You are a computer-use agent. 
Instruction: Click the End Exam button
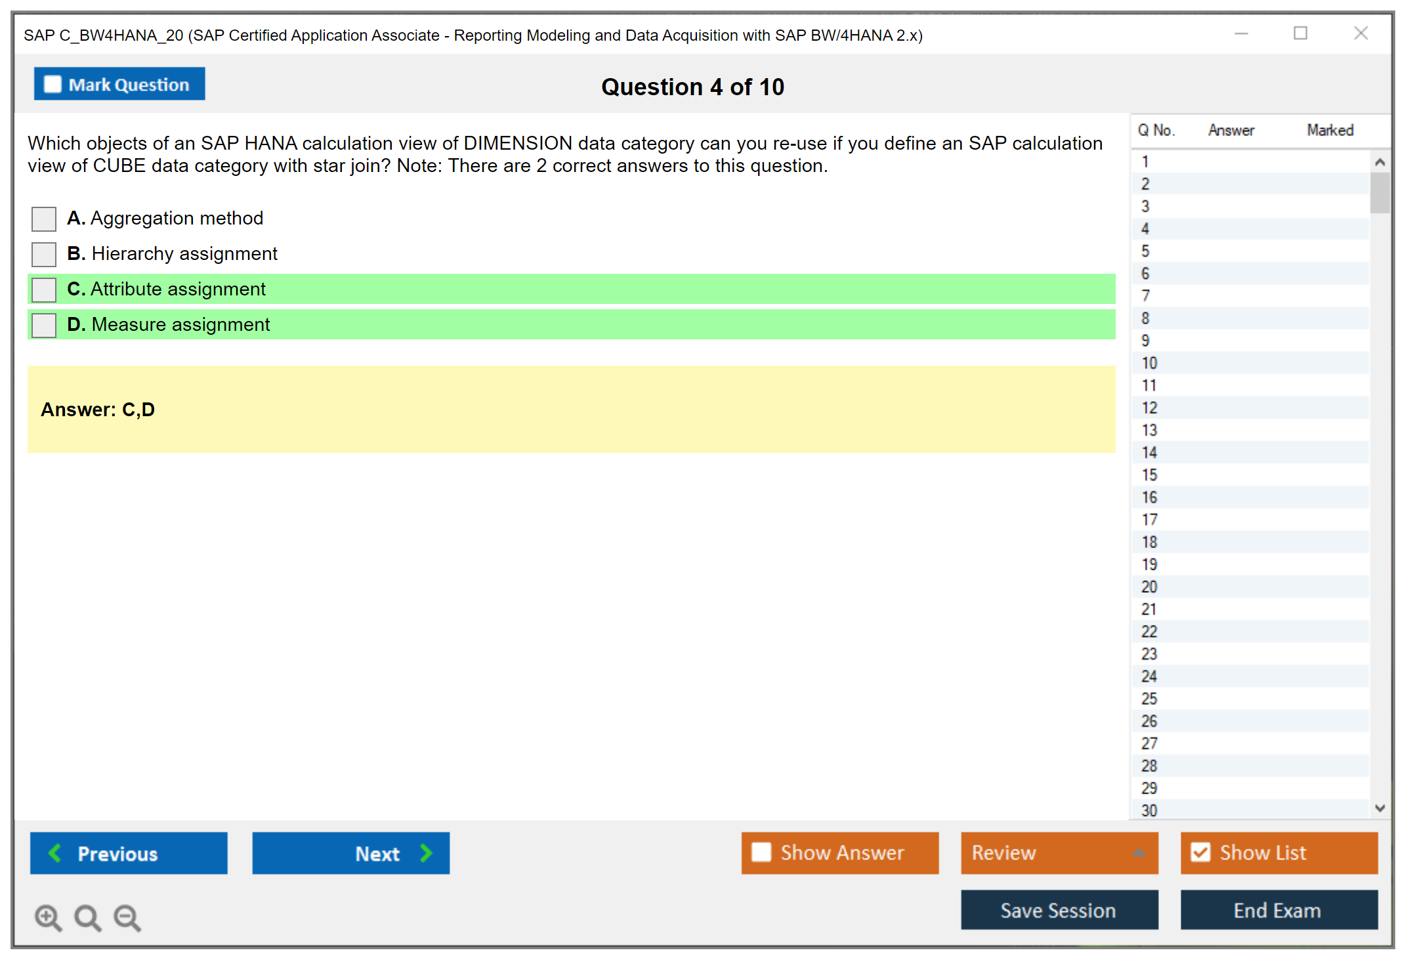pos(1278,910)
